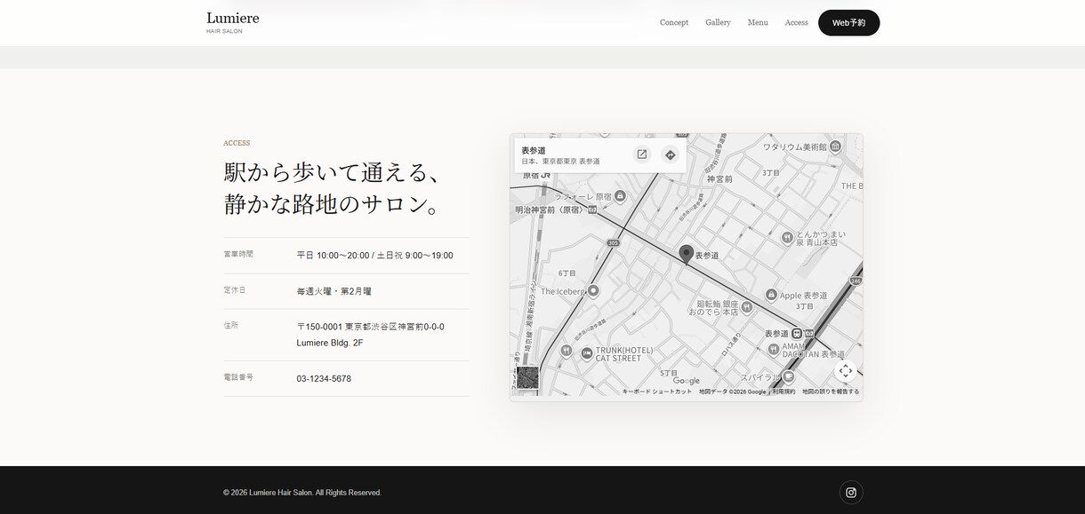Open the Instagram icon in footer
Image resolution: width=1085 pixels, height=514 pixels.
pyautogui.click(x=851, y=492)
